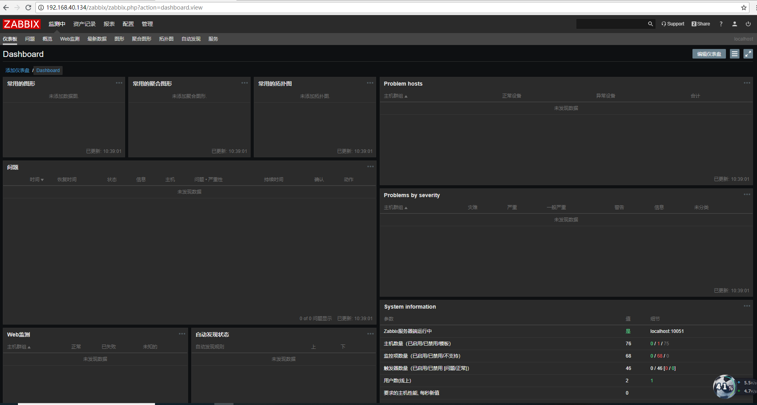Open System information widget options menu
This screenshot has height=405, width=757.
coord(747,306)
